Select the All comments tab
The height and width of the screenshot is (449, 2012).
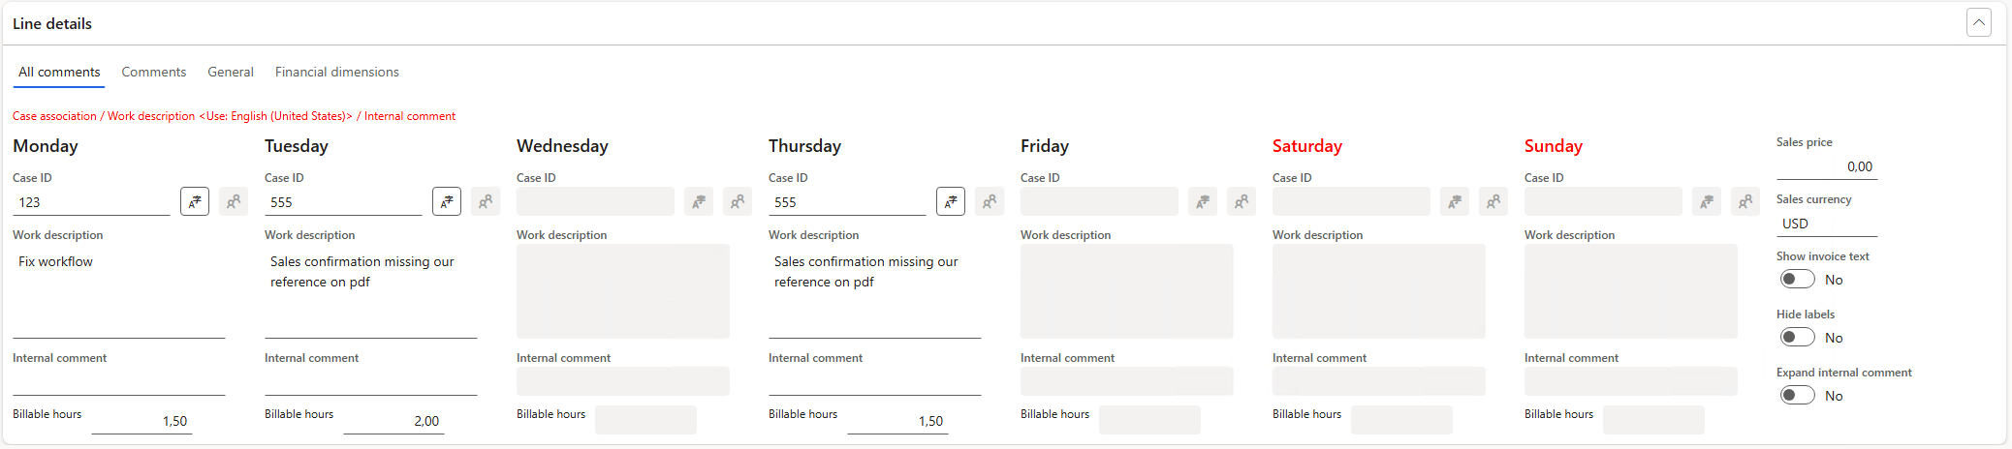(x=59, y=73)
